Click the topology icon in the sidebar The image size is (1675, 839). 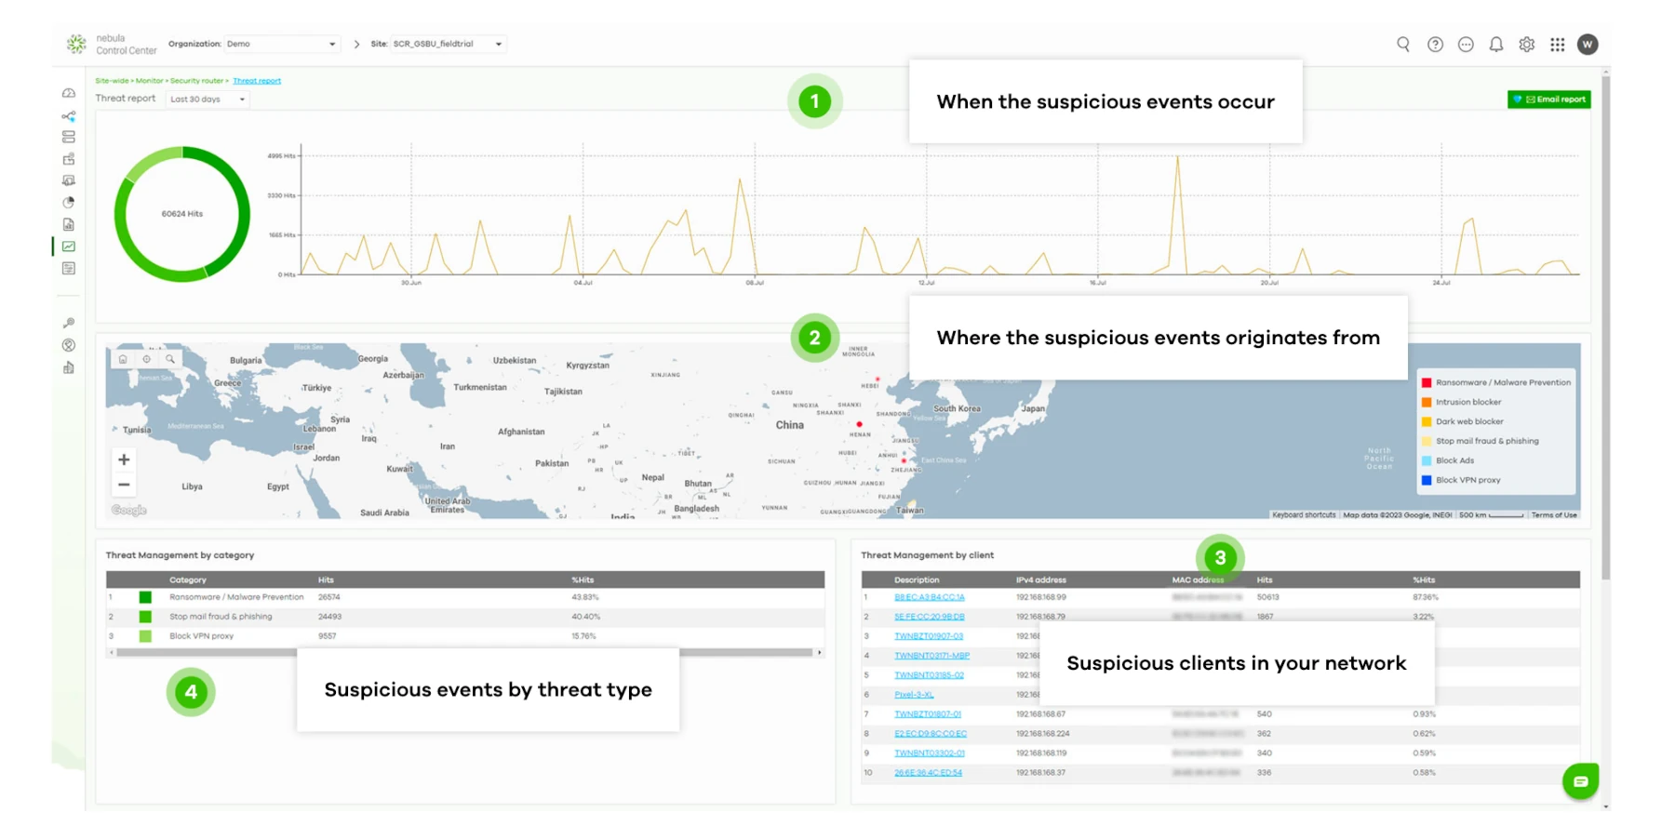pyautogui.click(x=69, y=116)
